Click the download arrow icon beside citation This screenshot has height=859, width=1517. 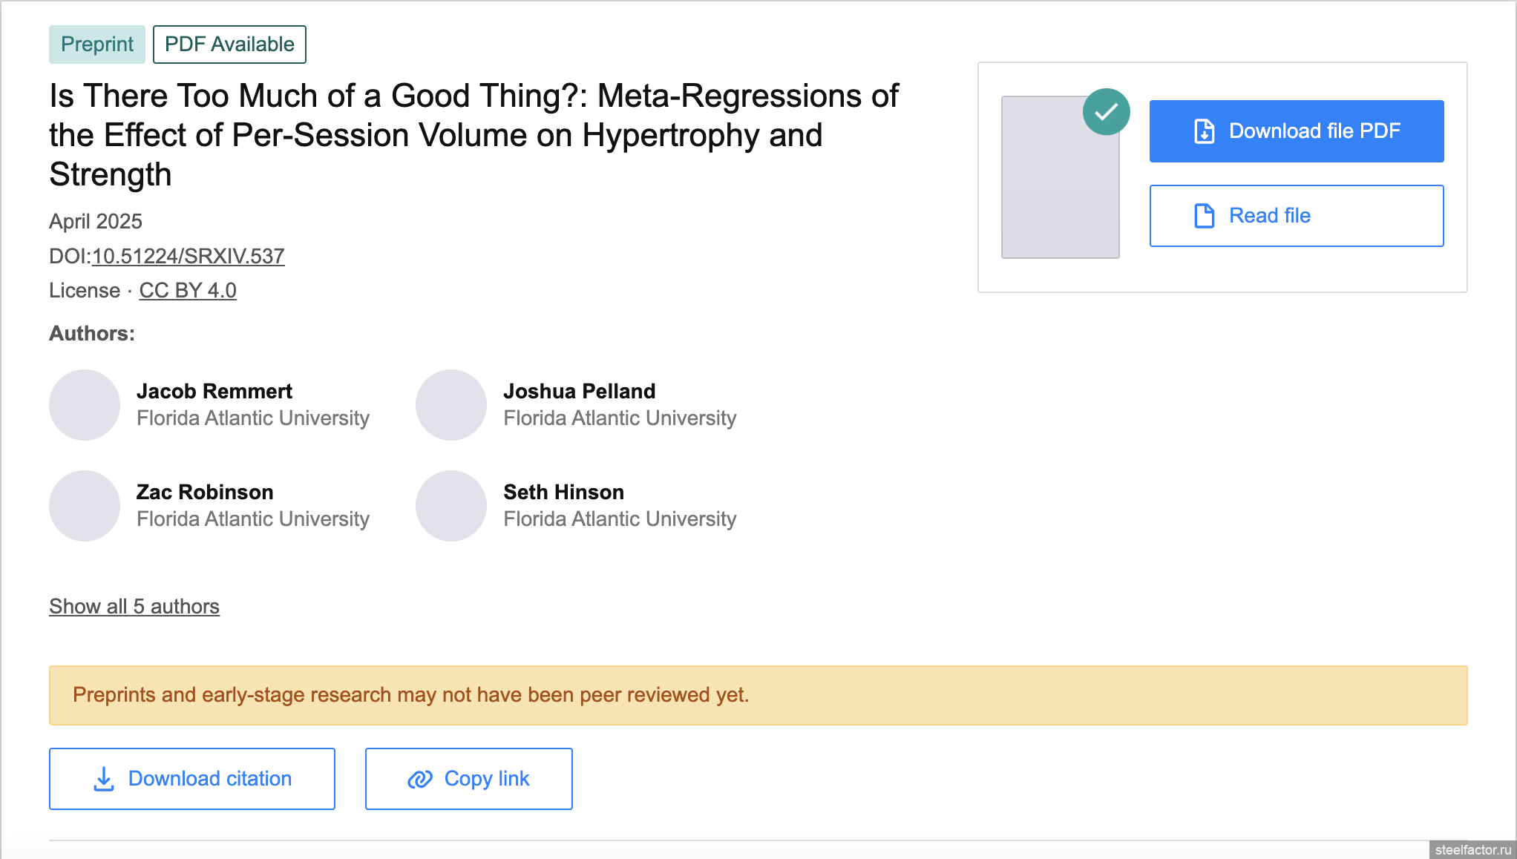(104, 779)
